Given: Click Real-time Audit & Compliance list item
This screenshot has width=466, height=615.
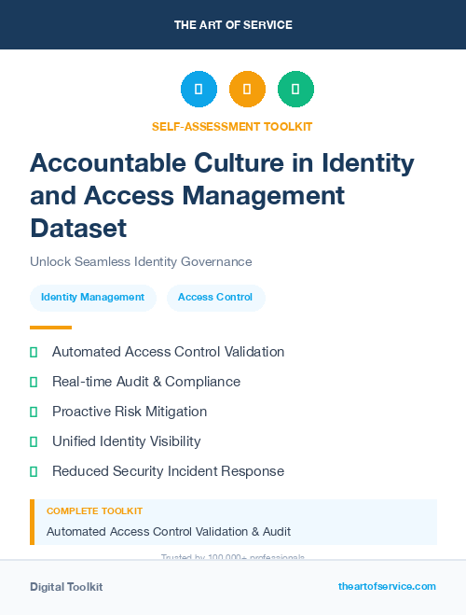Looking at the screenshot, I should 146,382.
